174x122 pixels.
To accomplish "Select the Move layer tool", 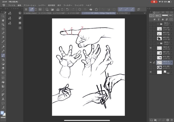I will coord(3,29).
